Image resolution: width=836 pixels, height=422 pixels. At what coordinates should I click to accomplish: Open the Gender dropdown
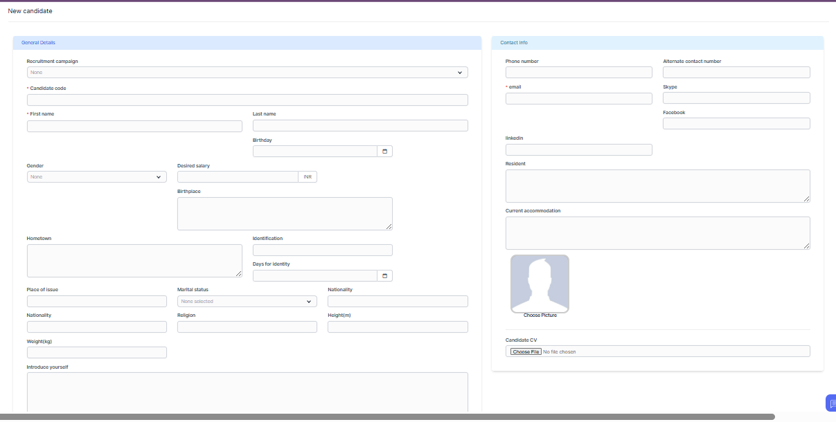point(96,177)
